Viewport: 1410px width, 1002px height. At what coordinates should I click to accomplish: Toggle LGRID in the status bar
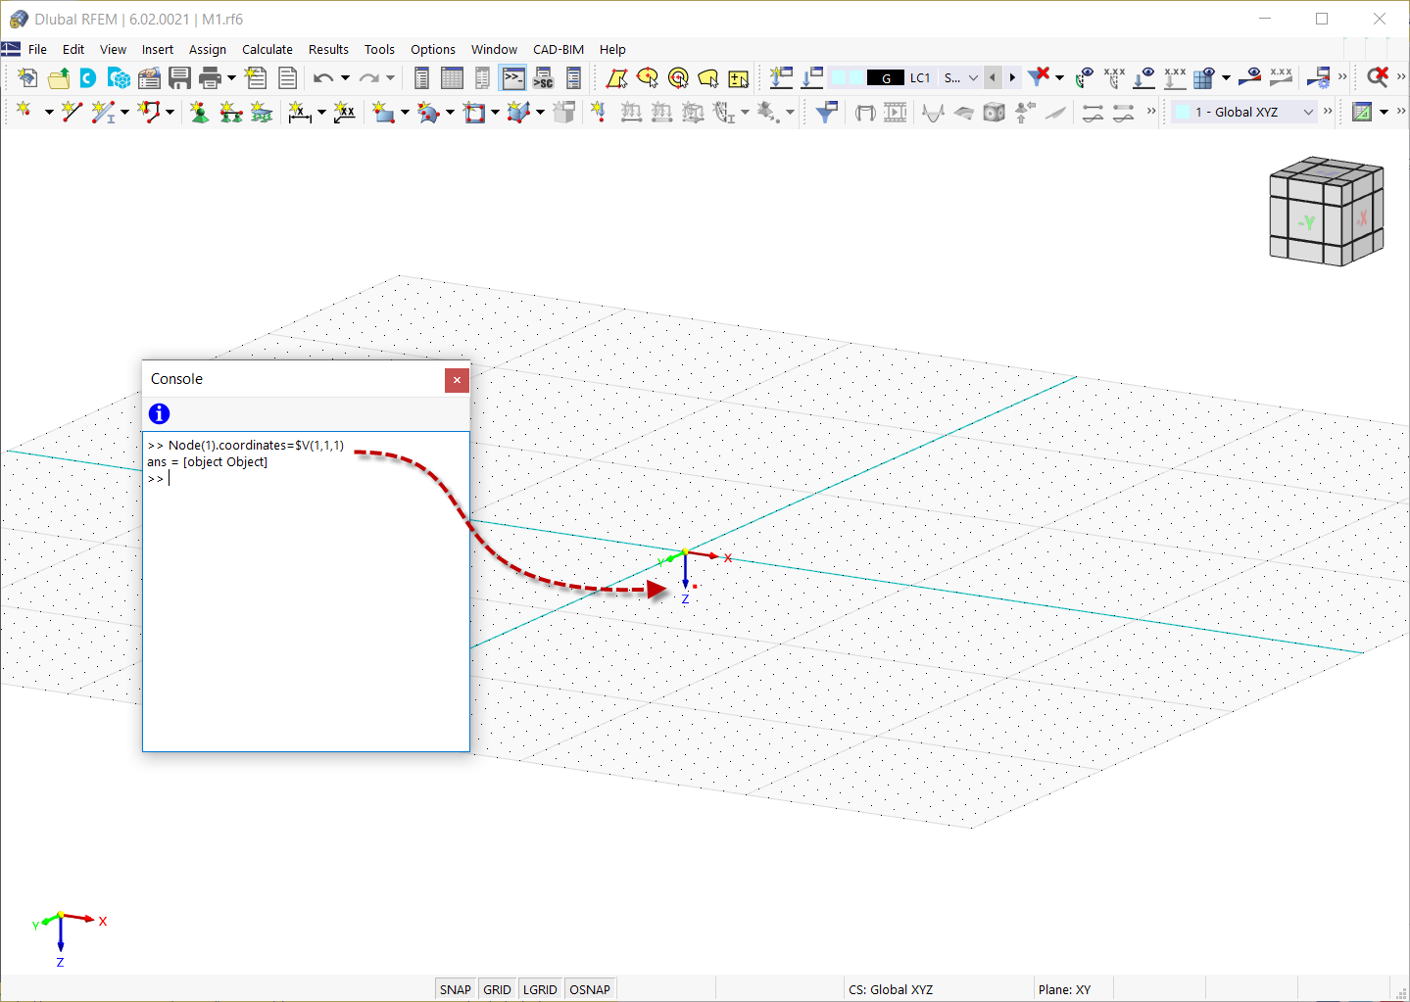540,989
